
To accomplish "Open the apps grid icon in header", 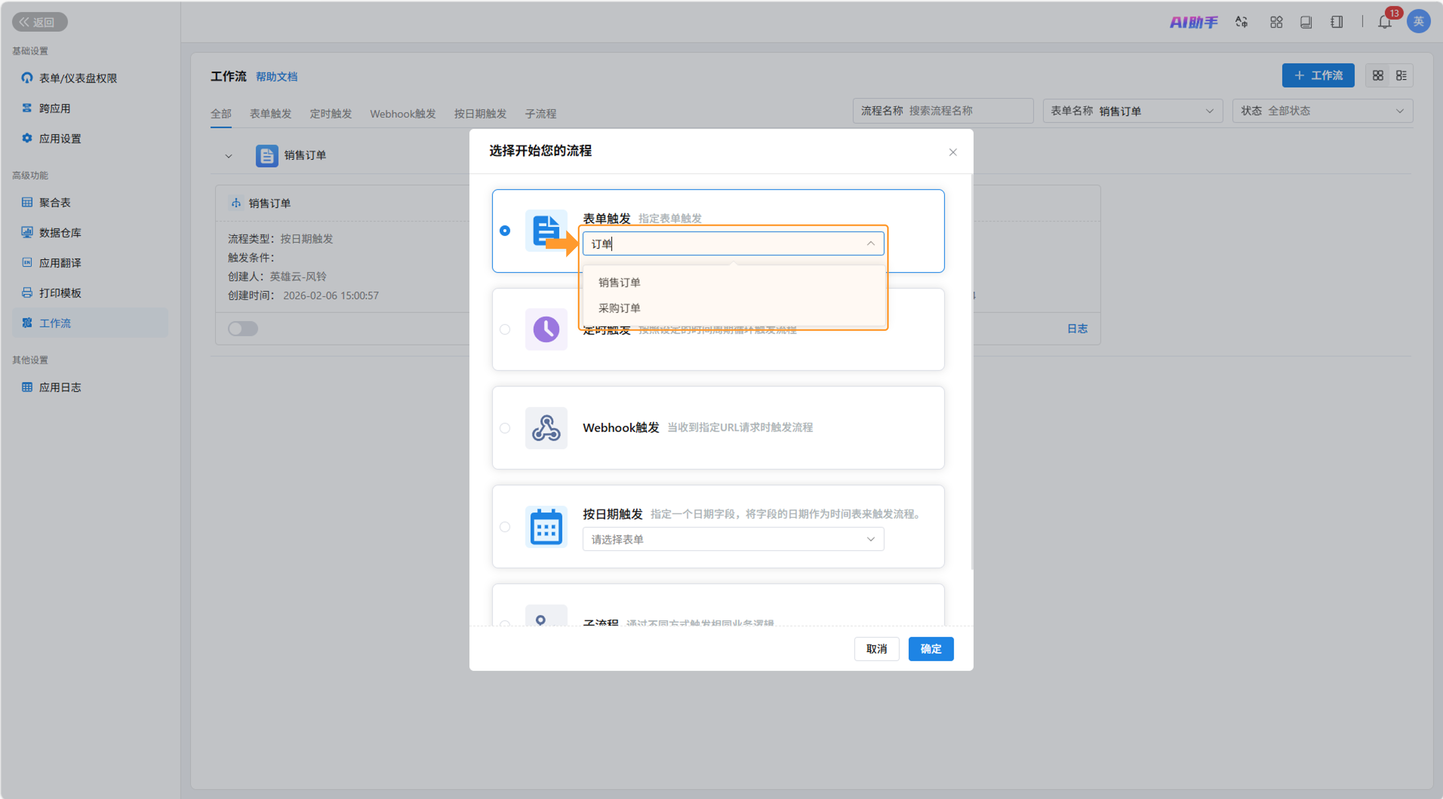I will point(1276,22).
